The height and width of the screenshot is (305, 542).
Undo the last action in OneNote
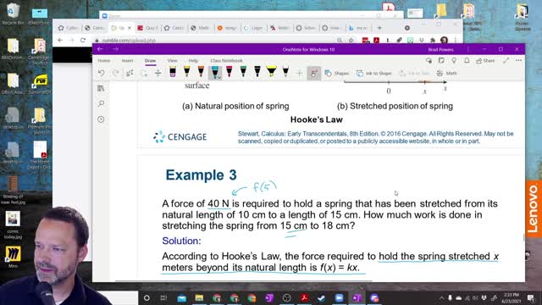(x=102, y=74)
